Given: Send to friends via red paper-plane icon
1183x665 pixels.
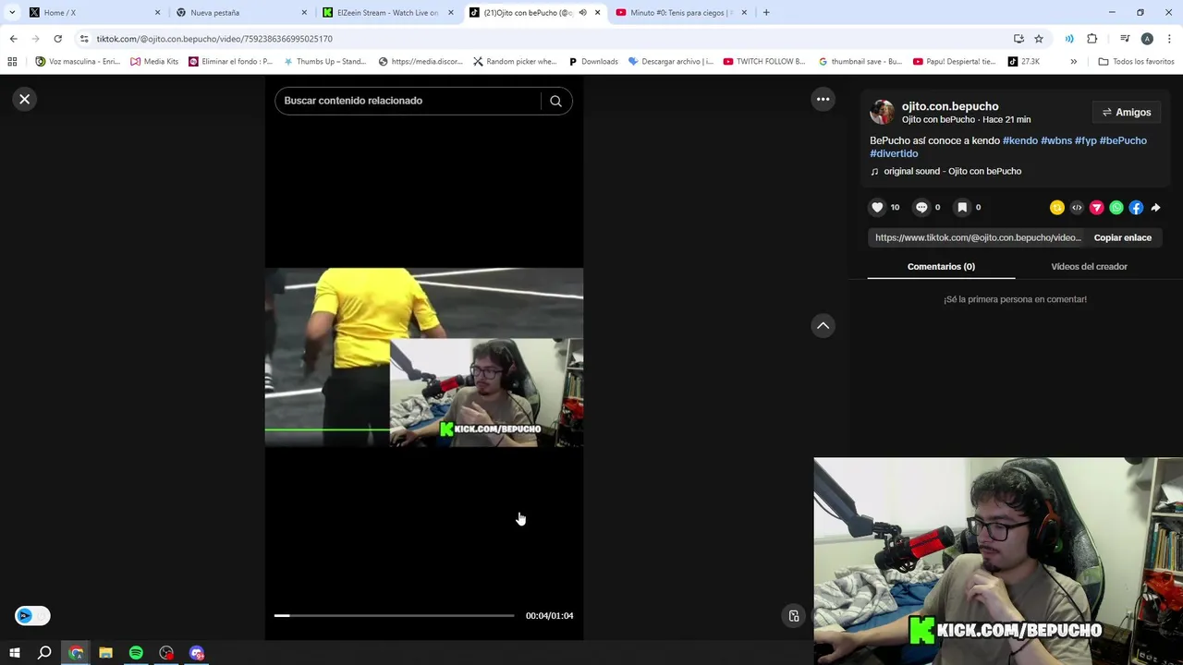Looking at the screenshot, I should pyautogui.click(x=1097, y=208).
